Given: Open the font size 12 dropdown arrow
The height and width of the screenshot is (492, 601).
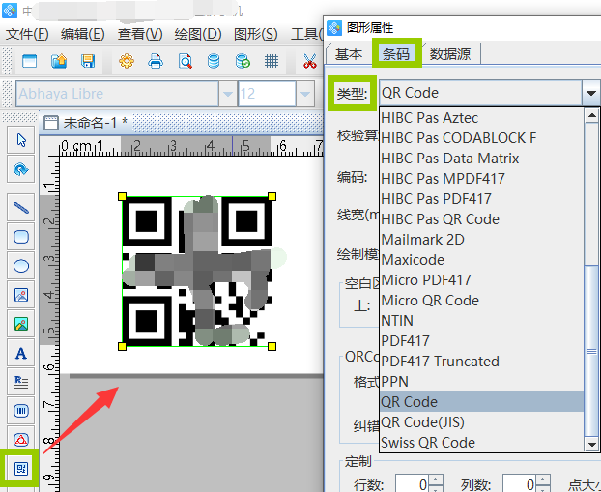Looking at the screenshot, I should point(305,93).
